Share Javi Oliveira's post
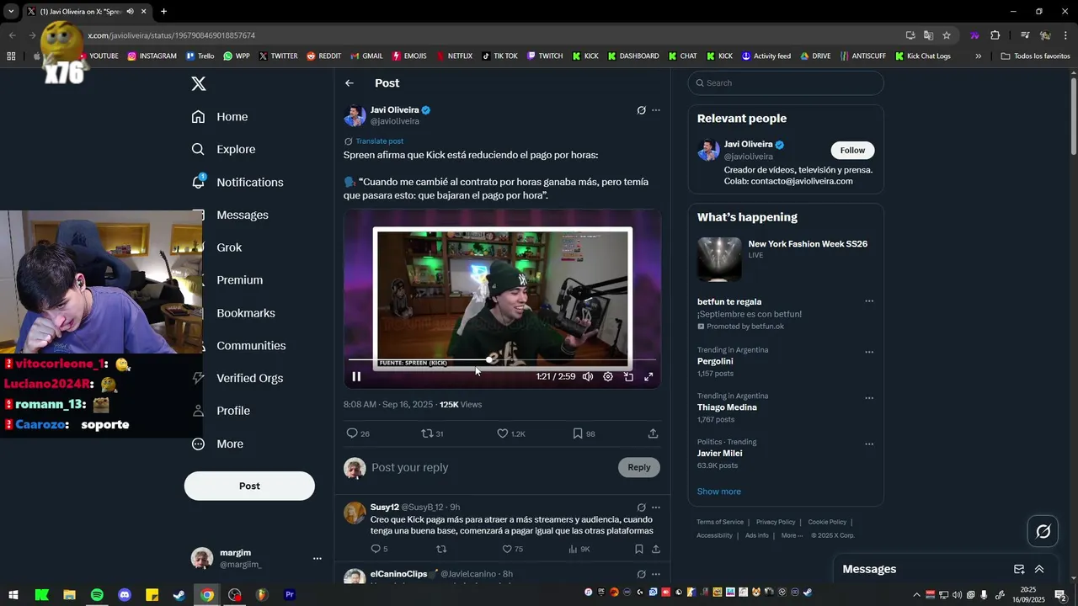Screen dimensions: 1078x606 click(653, 433)
